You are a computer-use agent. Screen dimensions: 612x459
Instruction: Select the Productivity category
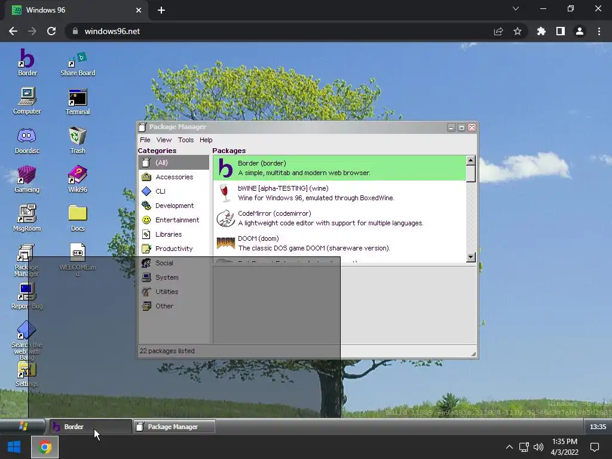point(174,249)
